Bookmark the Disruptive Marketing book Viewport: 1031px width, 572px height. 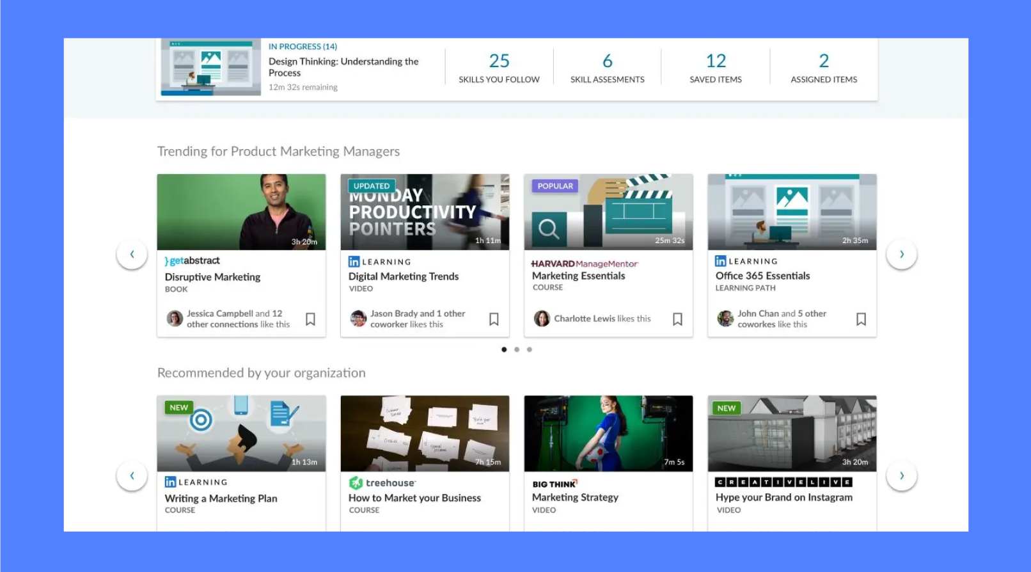pyautogui.click(x=310, y=319)
